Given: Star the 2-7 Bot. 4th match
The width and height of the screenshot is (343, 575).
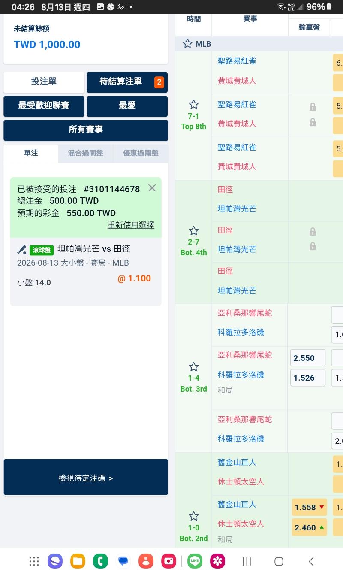Looking at the screenshot, I should coord(194,230).
